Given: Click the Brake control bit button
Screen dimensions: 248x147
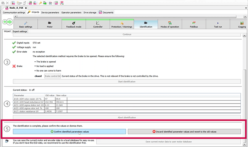Looking at the screenshot, I should [x=53, y=76].
